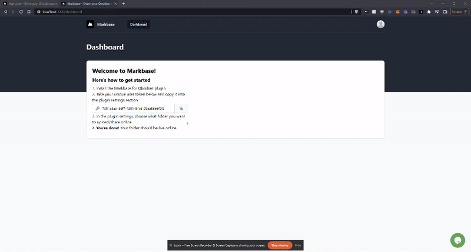Click the small chevron next to step 3
Viewport: 471px width, 252px height.
[187, 123]
